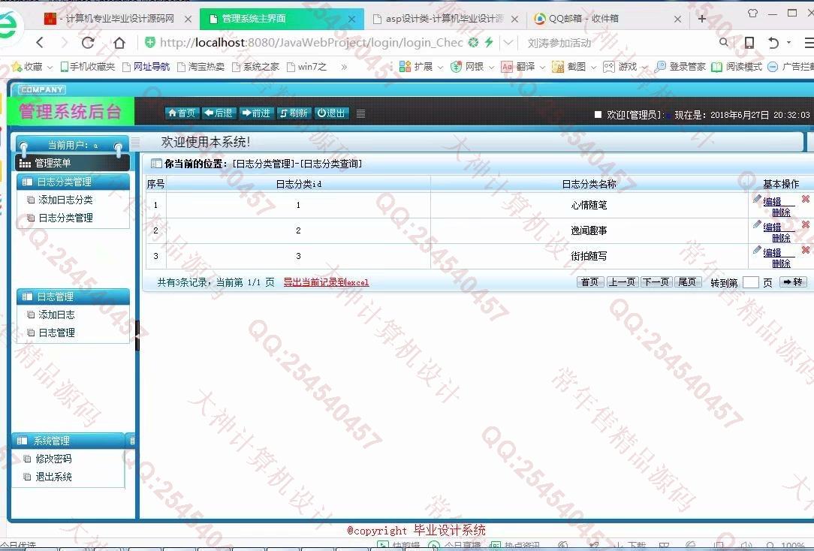Image resolution: width=814 pixels, height=551 pixels.
Task: Go back with browser back arrow
Action: (40, 43)
